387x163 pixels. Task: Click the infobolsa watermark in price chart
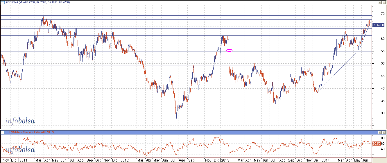pyautogui.click(x=20, y=121)
